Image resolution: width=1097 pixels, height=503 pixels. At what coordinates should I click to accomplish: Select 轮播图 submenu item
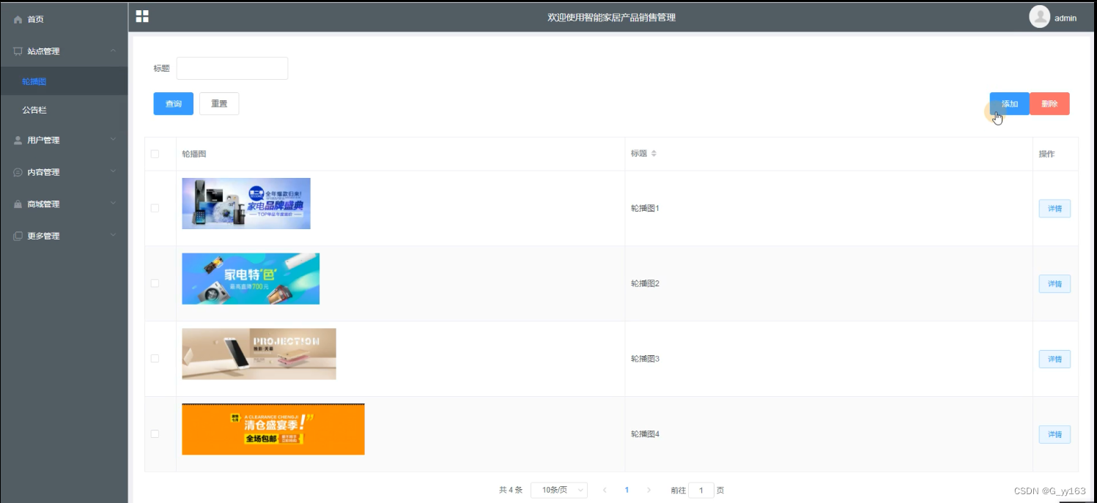pyautogui.click(x=64, y=81)
